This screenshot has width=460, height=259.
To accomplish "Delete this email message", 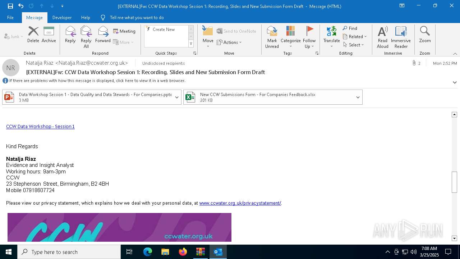I will 33,35.
